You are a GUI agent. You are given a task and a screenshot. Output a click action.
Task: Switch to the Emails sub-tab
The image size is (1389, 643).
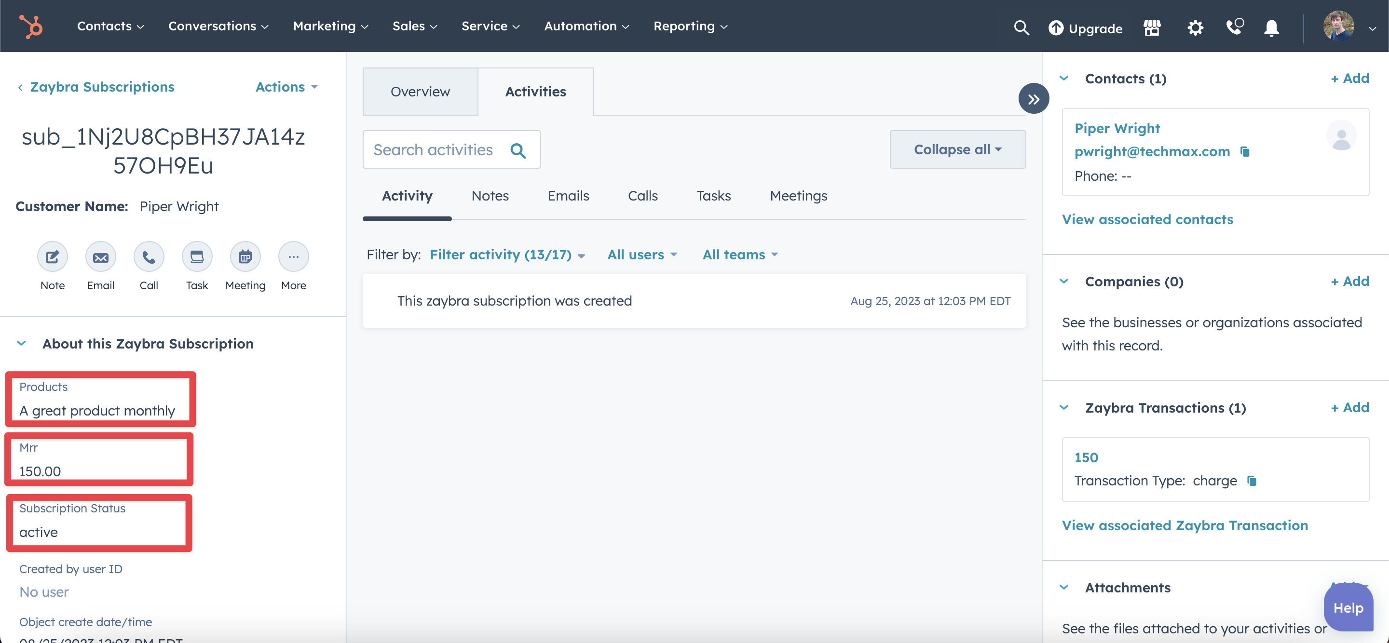coord(568,196)
